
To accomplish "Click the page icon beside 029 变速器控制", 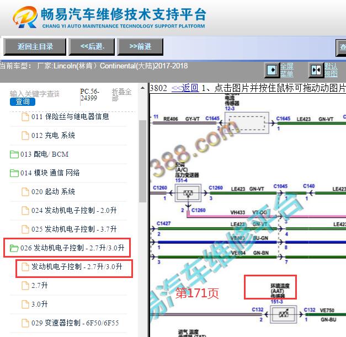I will point(25,323).
